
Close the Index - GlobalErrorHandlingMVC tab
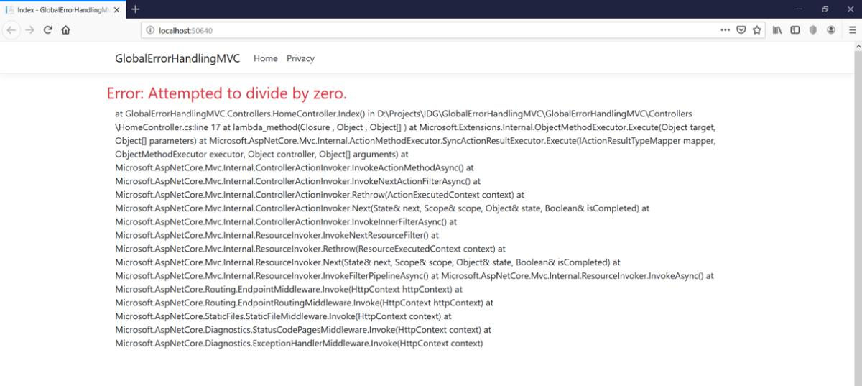[117, 9]
